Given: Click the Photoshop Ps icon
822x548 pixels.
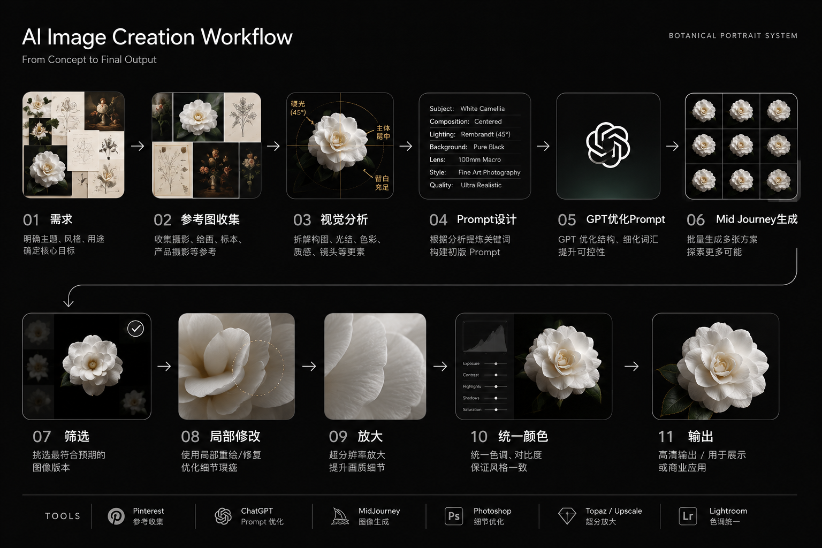Looking at the screenshot, I should (x=454, y=516).
